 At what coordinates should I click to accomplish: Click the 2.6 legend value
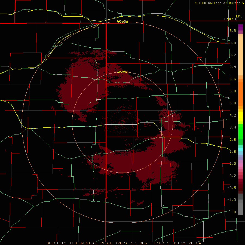pos(233,140)
